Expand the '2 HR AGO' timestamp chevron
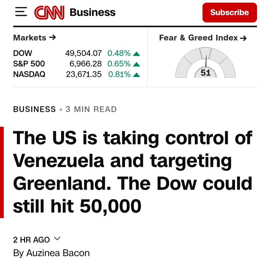Viewport: 270px width, 279px height. pyautogui.click(x=57, y=239)
